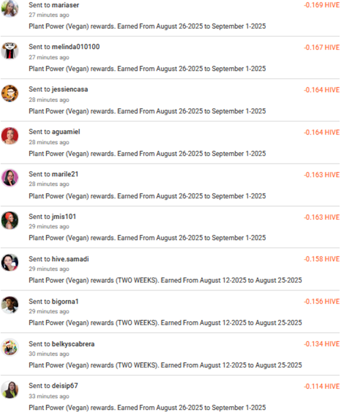
Task: Click the aguamiel username
Action: pos(66,132)
